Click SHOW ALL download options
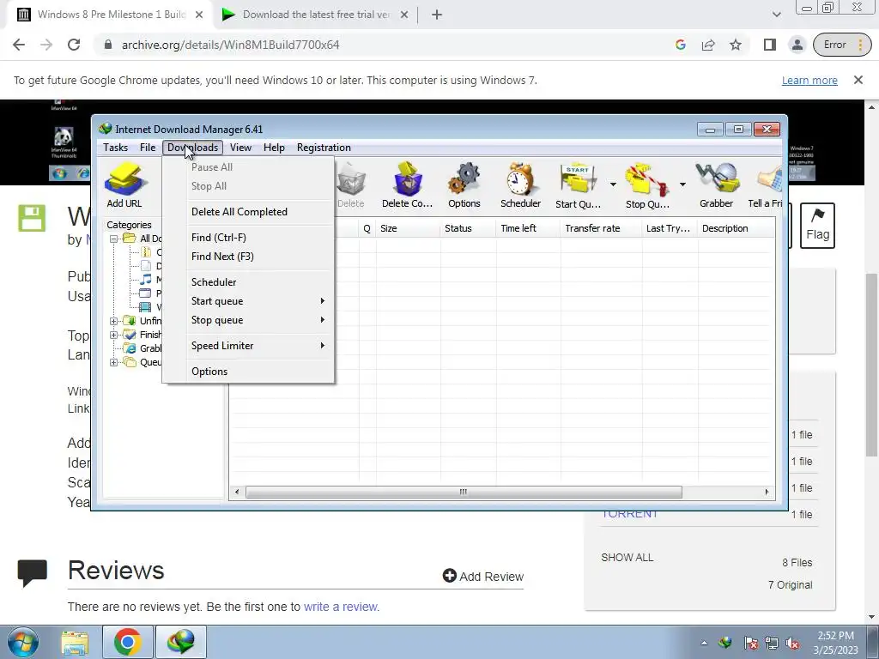This screenshot has width=879, height=659. [627, 558]
